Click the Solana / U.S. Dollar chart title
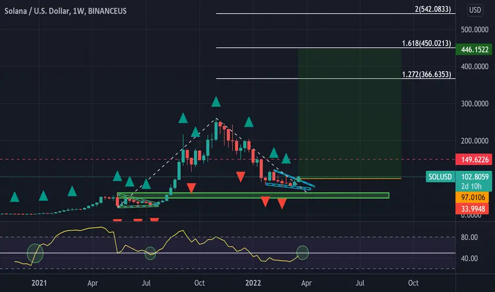Image resolution: width=495 pixels, height=292 pixels. tap(65, 11)
